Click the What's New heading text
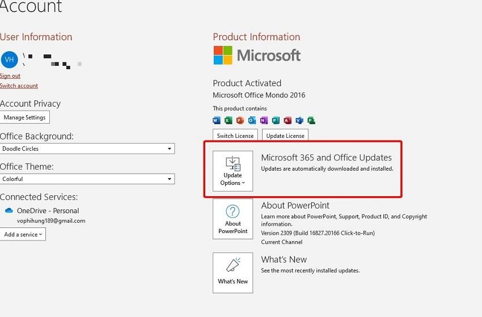The height and width of the screenshot is (317, 482). [x=284, y=259]
